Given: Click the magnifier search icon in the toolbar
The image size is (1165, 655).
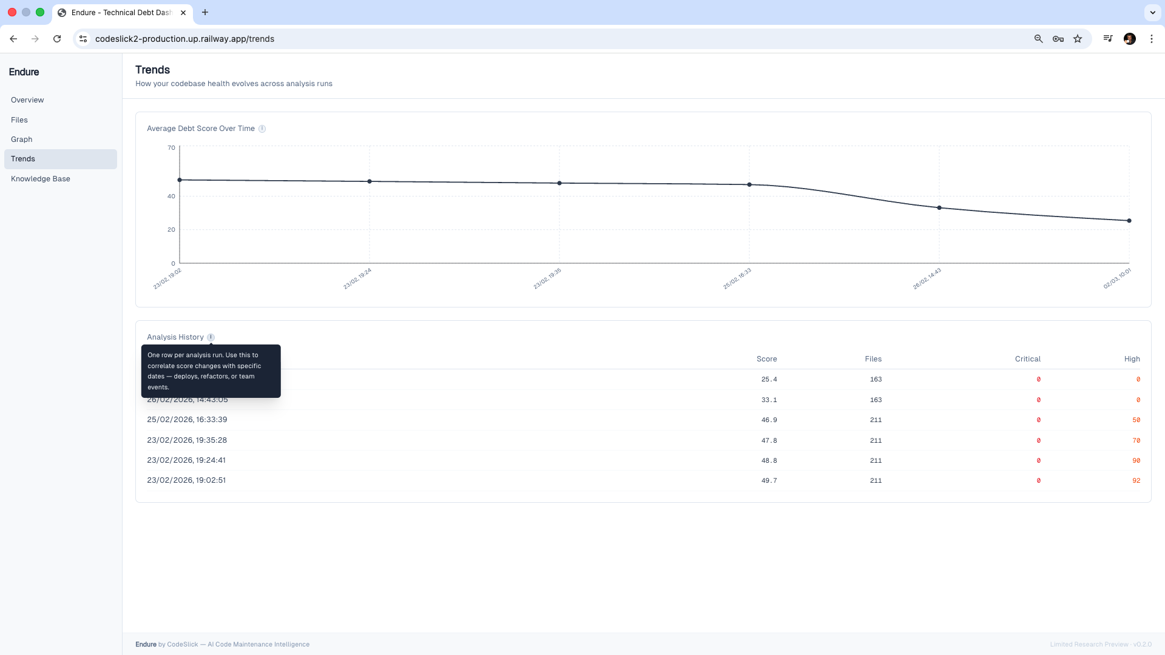Looking at the screenshot, I should [1038, 38].
